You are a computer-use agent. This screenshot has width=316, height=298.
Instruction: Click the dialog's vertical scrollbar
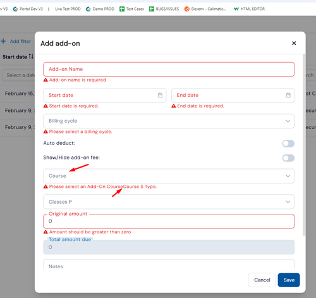(x=304, y=145)
